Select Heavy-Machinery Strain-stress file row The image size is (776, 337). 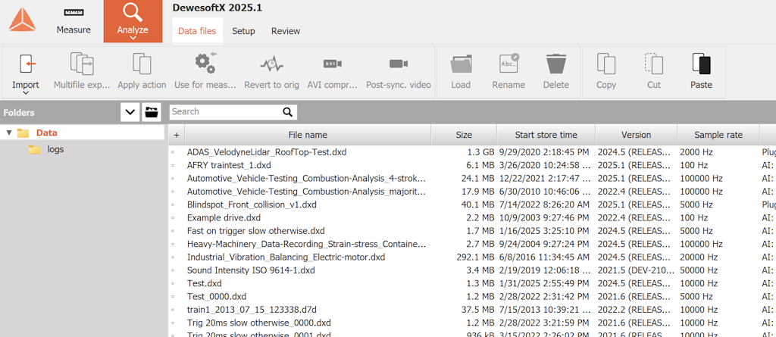[306, 244]
